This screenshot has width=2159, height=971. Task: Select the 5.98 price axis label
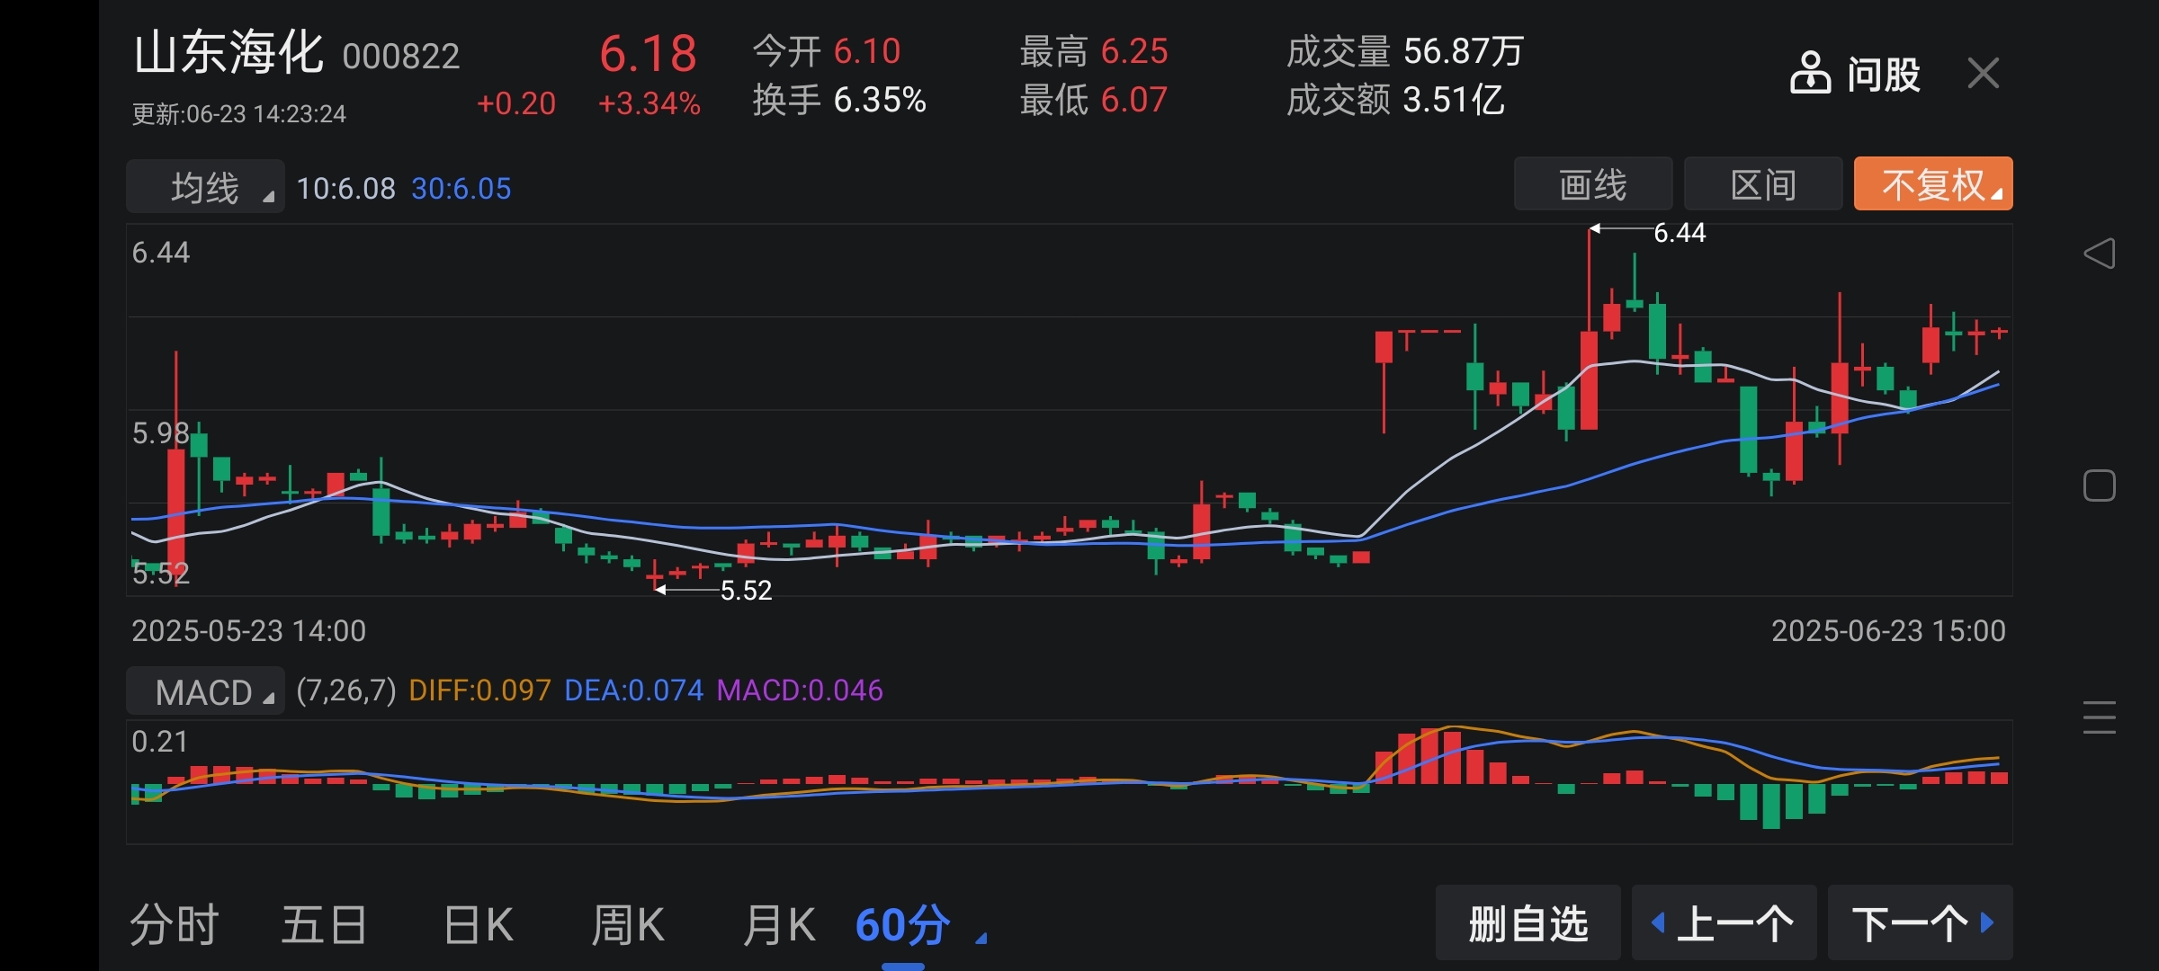(x=161, y=433)
